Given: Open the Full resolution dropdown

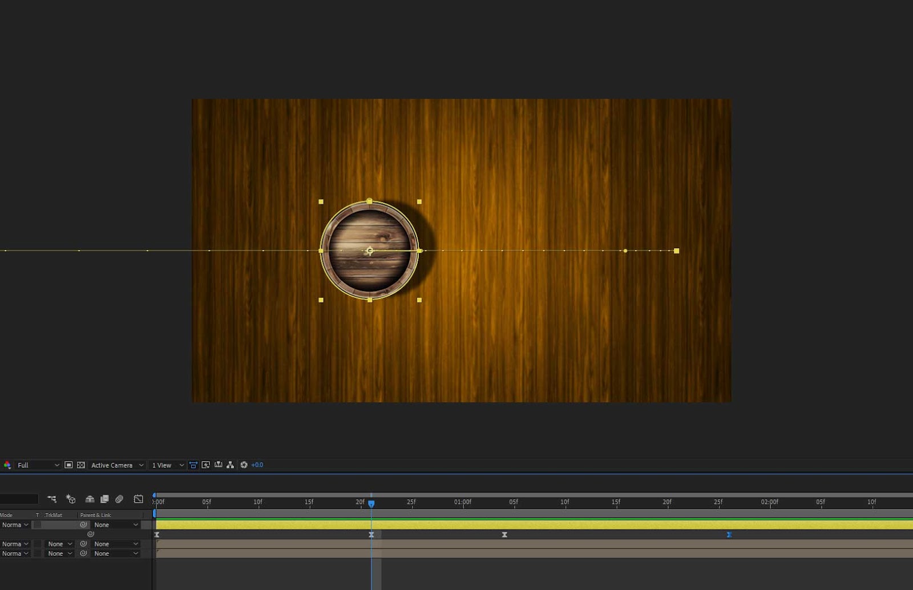Looking at the screenshot, I should click(37, 465).
